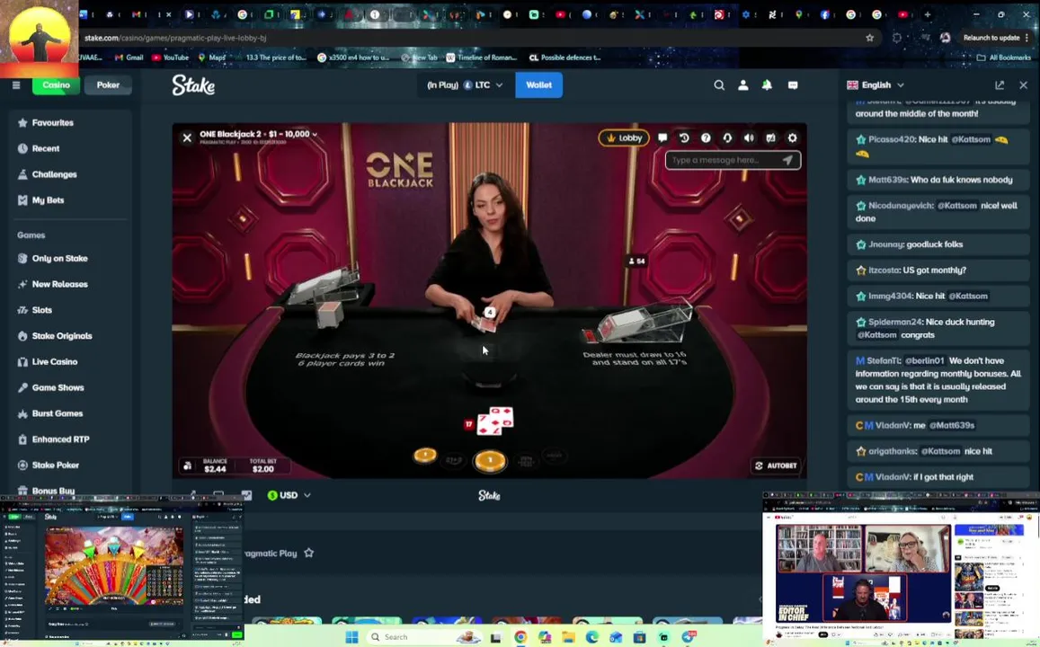Open the game history icon
1040x647 pixels.
pyautogui.click(x=684, y=137)
